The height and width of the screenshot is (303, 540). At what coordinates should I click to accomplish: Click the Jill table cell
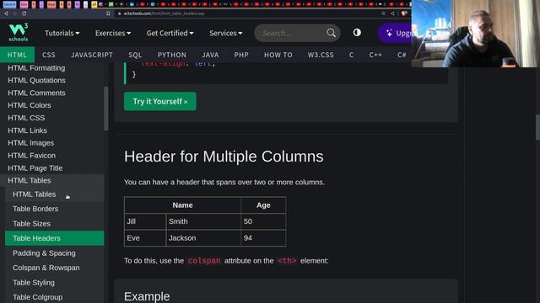[145, 221]
